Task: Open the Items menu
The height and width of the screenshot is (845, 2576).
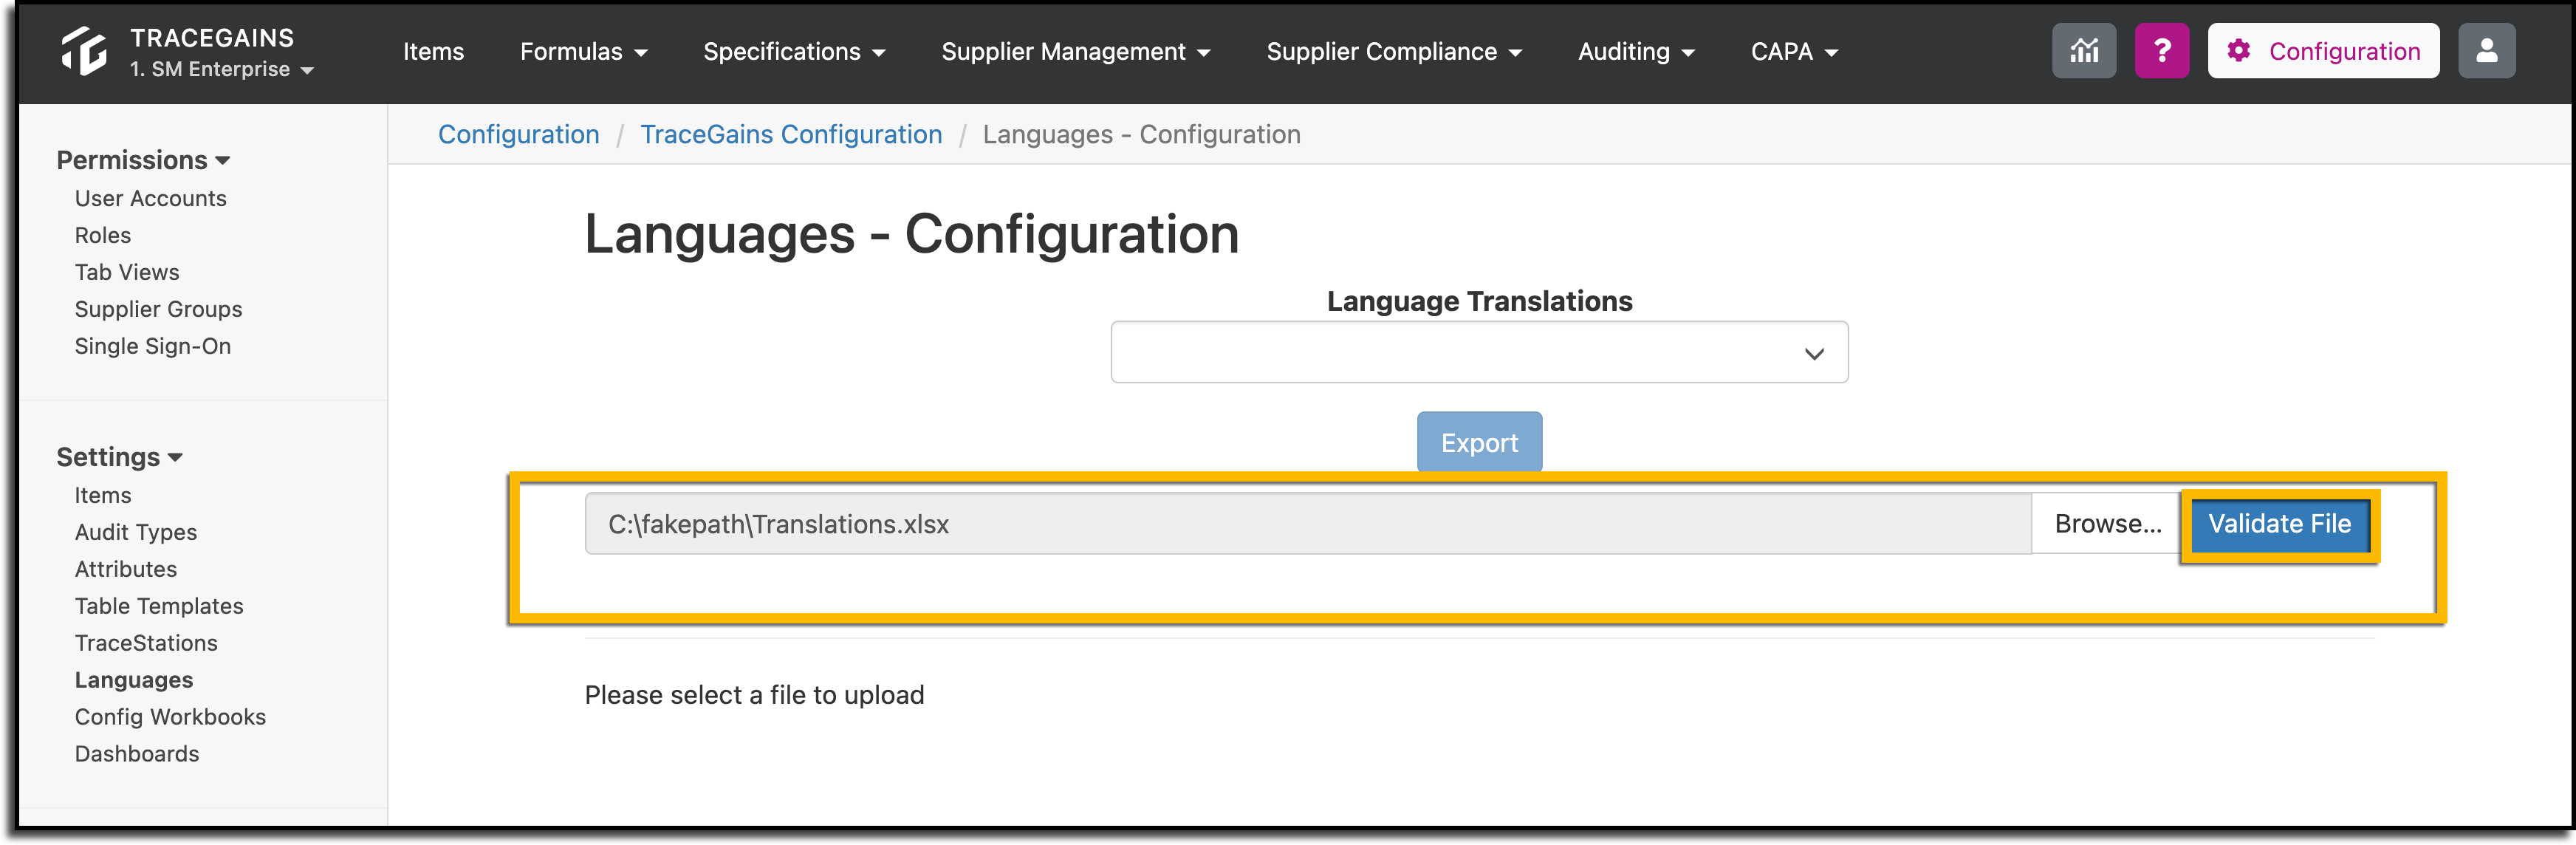Action: tap(433, 52)
